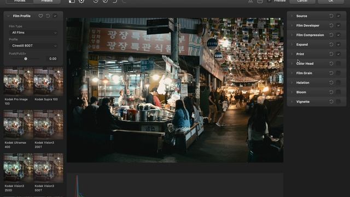Enable the Halation checkbox
The image size is (350, 197).
[x=339, y=83]
